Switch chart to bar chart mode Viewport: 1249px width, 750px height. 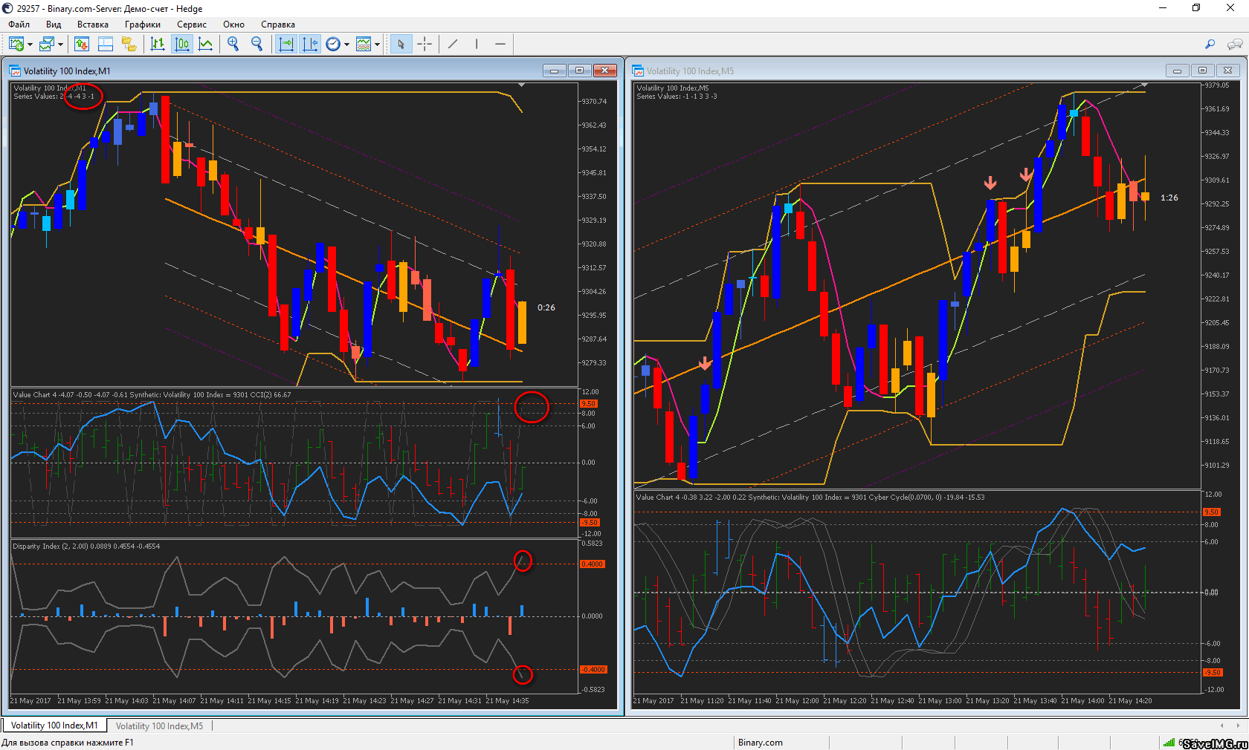[x=157, y=45]
